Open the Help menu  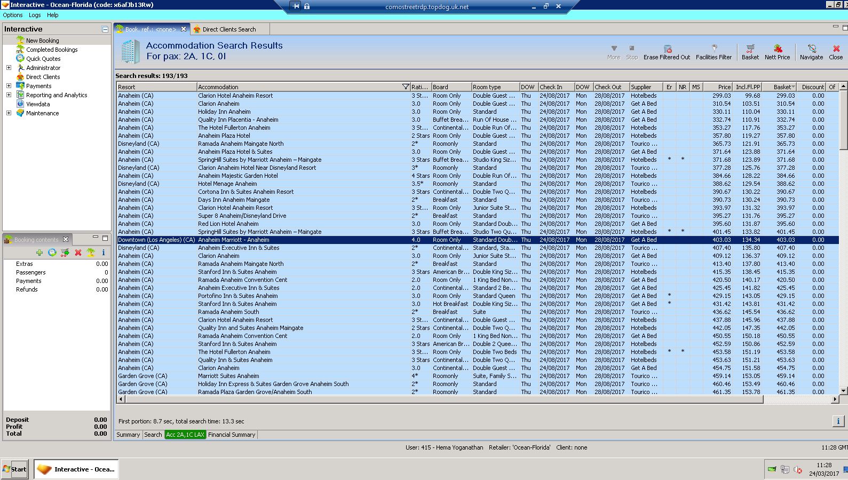pos(52,15)
